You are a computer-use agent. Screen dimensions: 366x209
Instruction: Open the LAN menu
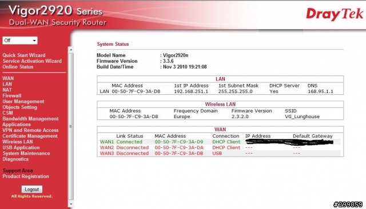click(7, 84)
